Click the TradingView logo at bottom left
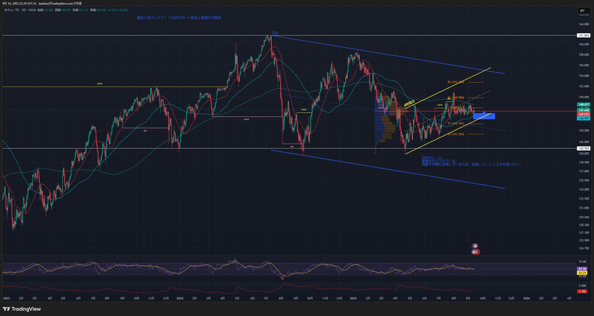This screenshot has width=594, height=316. pos(22,309)
